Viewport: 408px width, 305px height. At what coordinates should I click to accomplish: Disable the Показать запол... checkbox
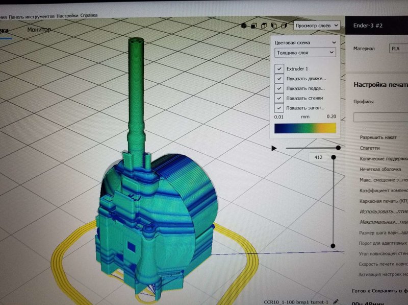tap(279, 108)
